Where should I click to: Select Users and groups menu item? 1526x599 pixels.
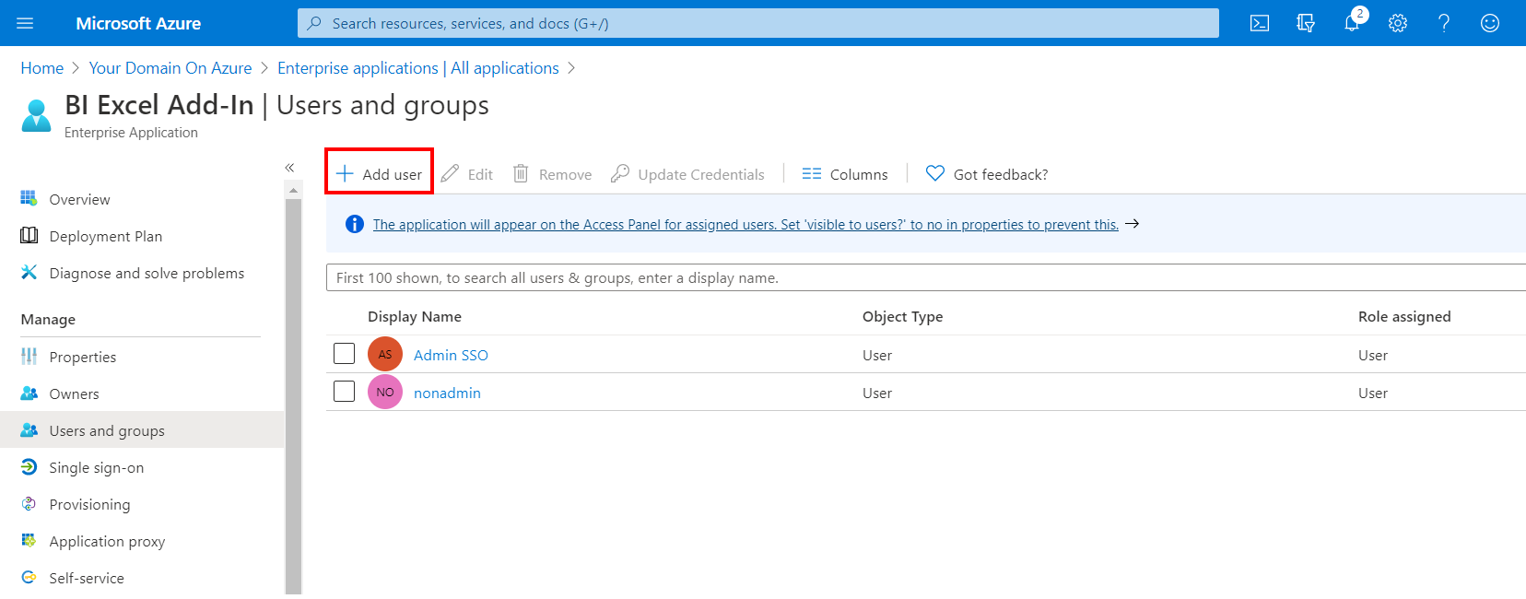(142, 429)
